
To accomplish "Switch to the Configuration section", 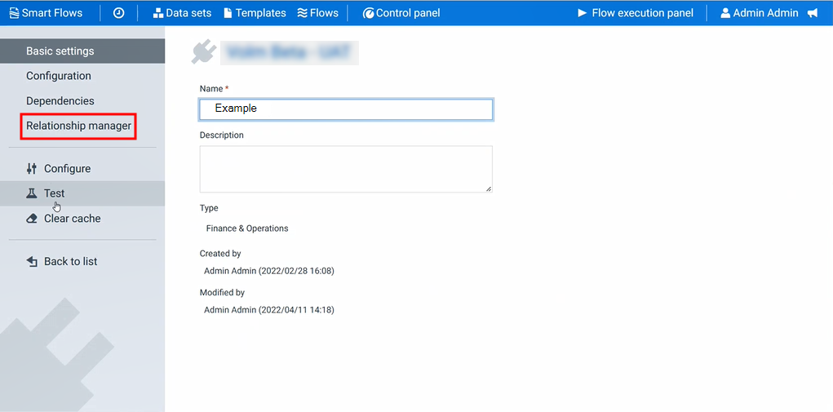I will click(82, 76).
